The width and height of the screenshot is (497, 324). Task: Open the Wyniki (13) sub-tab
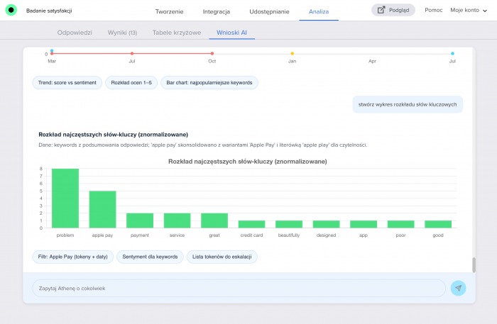[x=122, y=33]
